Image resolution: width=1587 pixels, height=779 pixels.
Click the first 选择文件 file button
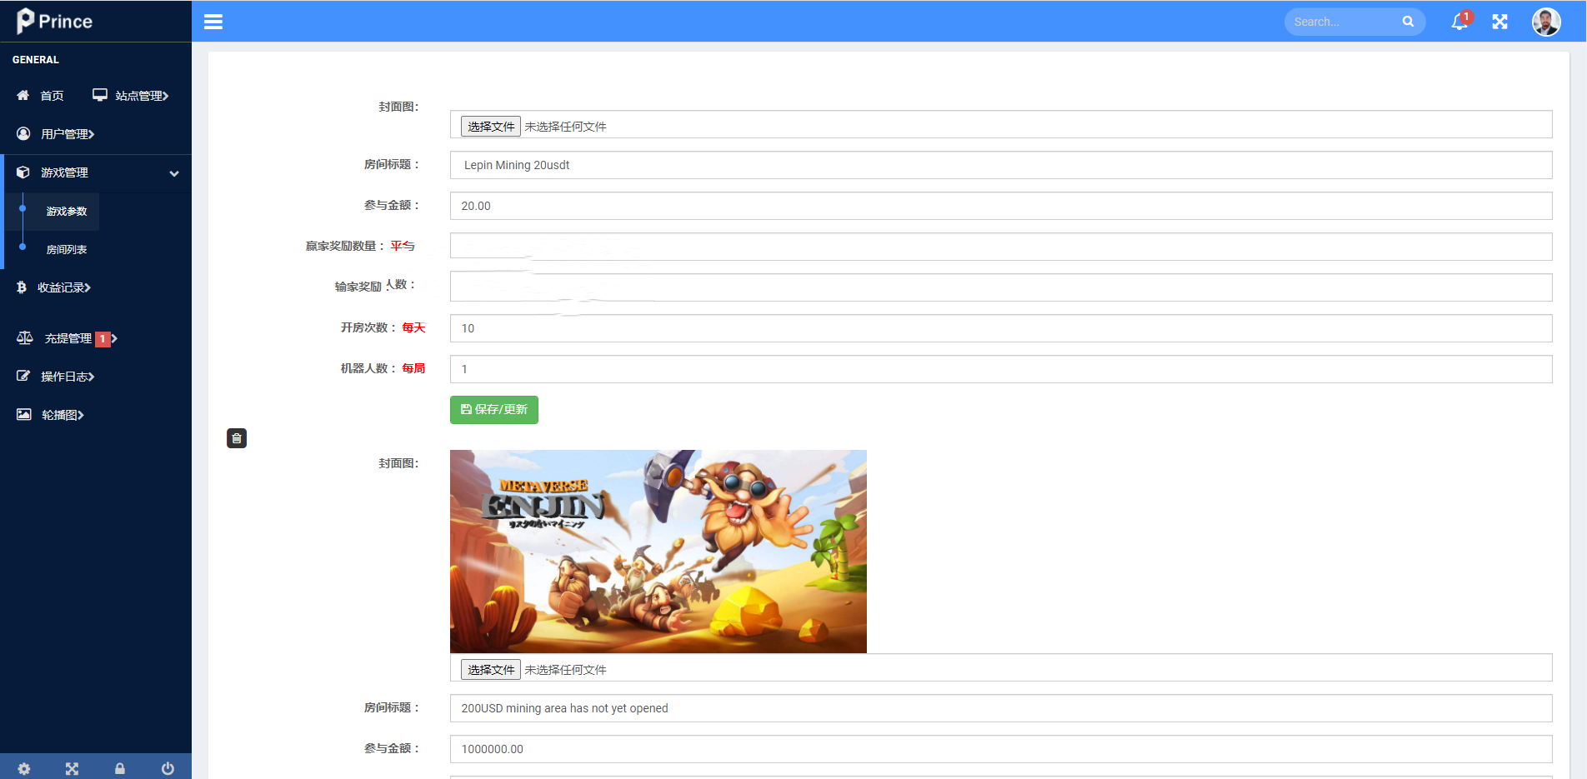490,127
